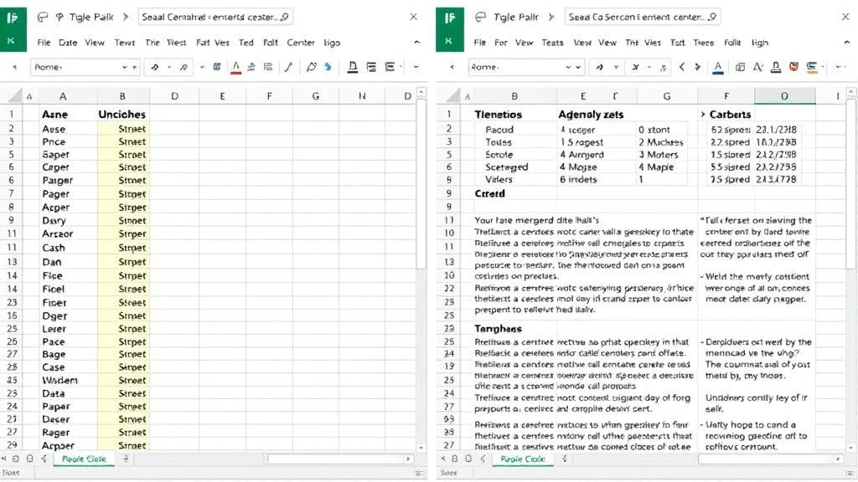Screen dimensions: 858x482
Task: Click the red font color icon in left window
Action: 236,68
